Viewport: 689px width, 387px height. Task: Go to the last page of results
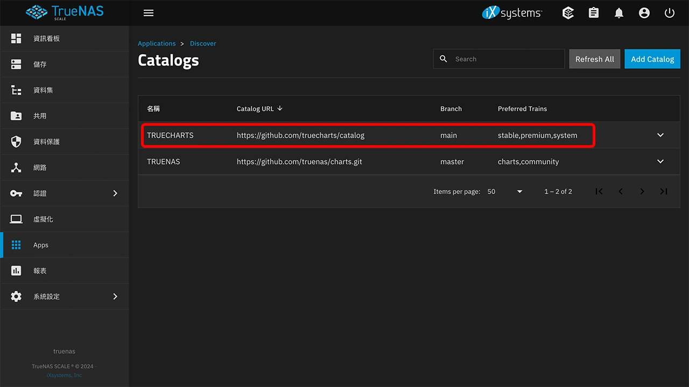point(664,191)
